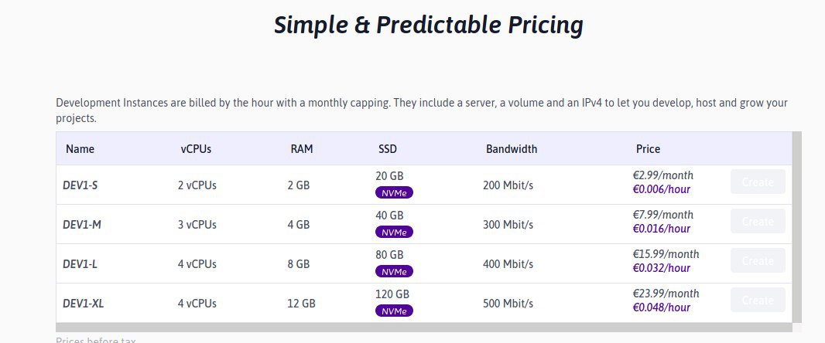This screenshot has width=825, height=343.
Task: Click Create button for DEV1-L
Action: [758, 260]
